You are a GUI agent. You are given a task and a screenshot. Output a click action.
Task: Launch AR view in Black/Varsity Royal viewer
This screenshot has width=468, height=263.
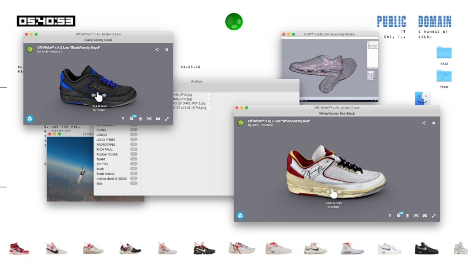pos(149,119)
